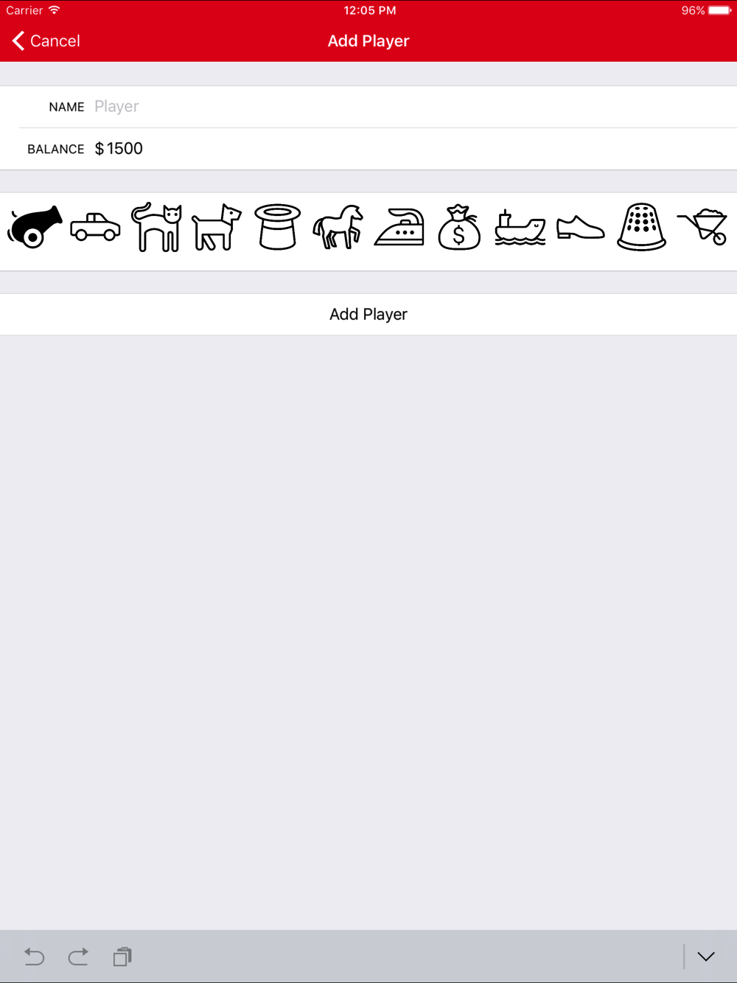737x983 pixels.
Task: Pick the cat token icon
Action: [x=156, y=227]
